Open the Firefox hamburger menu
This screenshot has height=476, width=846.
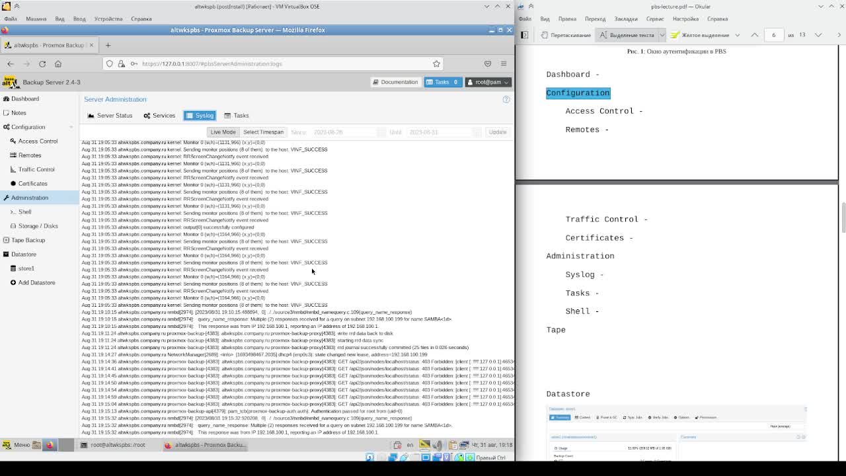504,63
